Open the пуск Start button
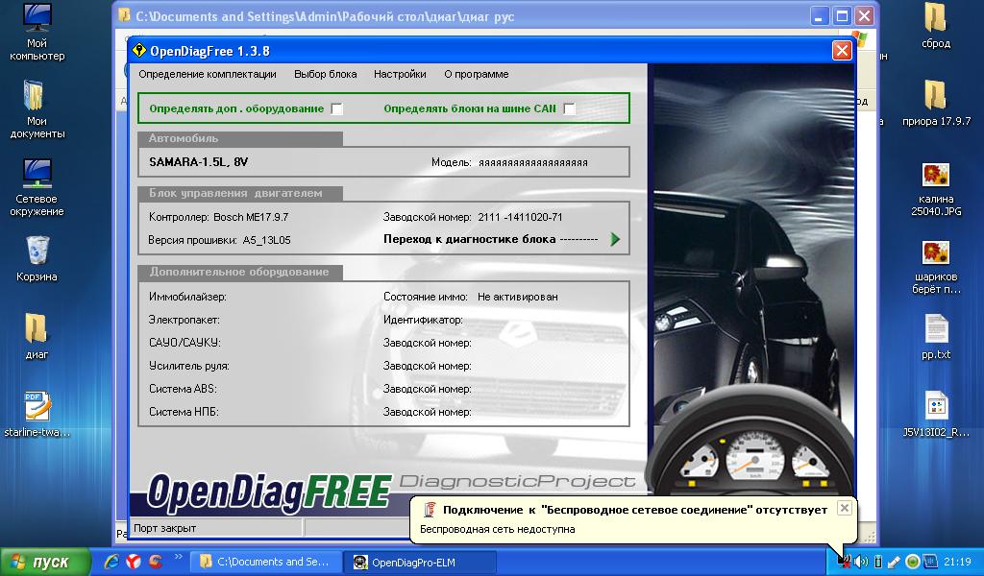Screen dimensions: 984x576 pyautogui.click(x=46, y=563)
